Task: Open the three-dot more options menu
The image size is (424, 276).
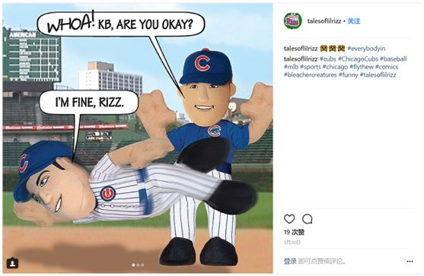Action: [x=410, y=262]
